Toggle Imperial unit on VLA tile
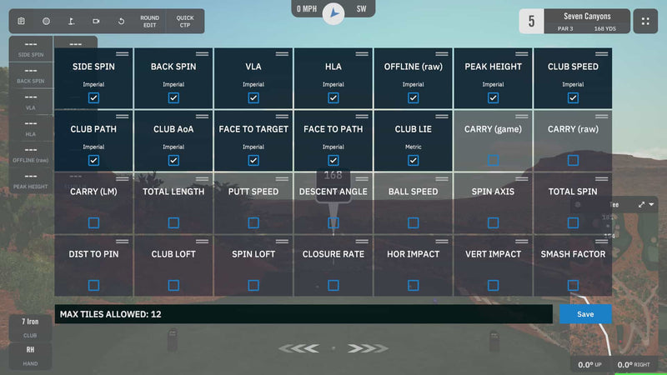 coord(253,85)
